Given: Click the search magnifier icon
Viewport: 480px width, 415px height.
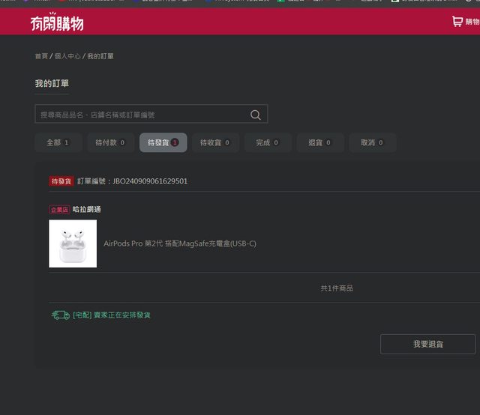Looking at the screenshot, I should (256, 115).
